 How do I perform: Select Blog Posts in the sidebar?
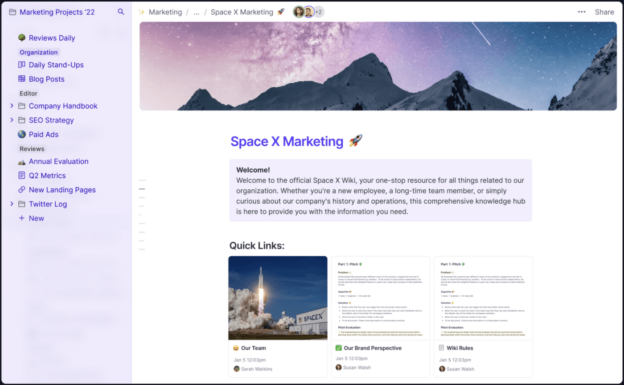pos(47,79)
